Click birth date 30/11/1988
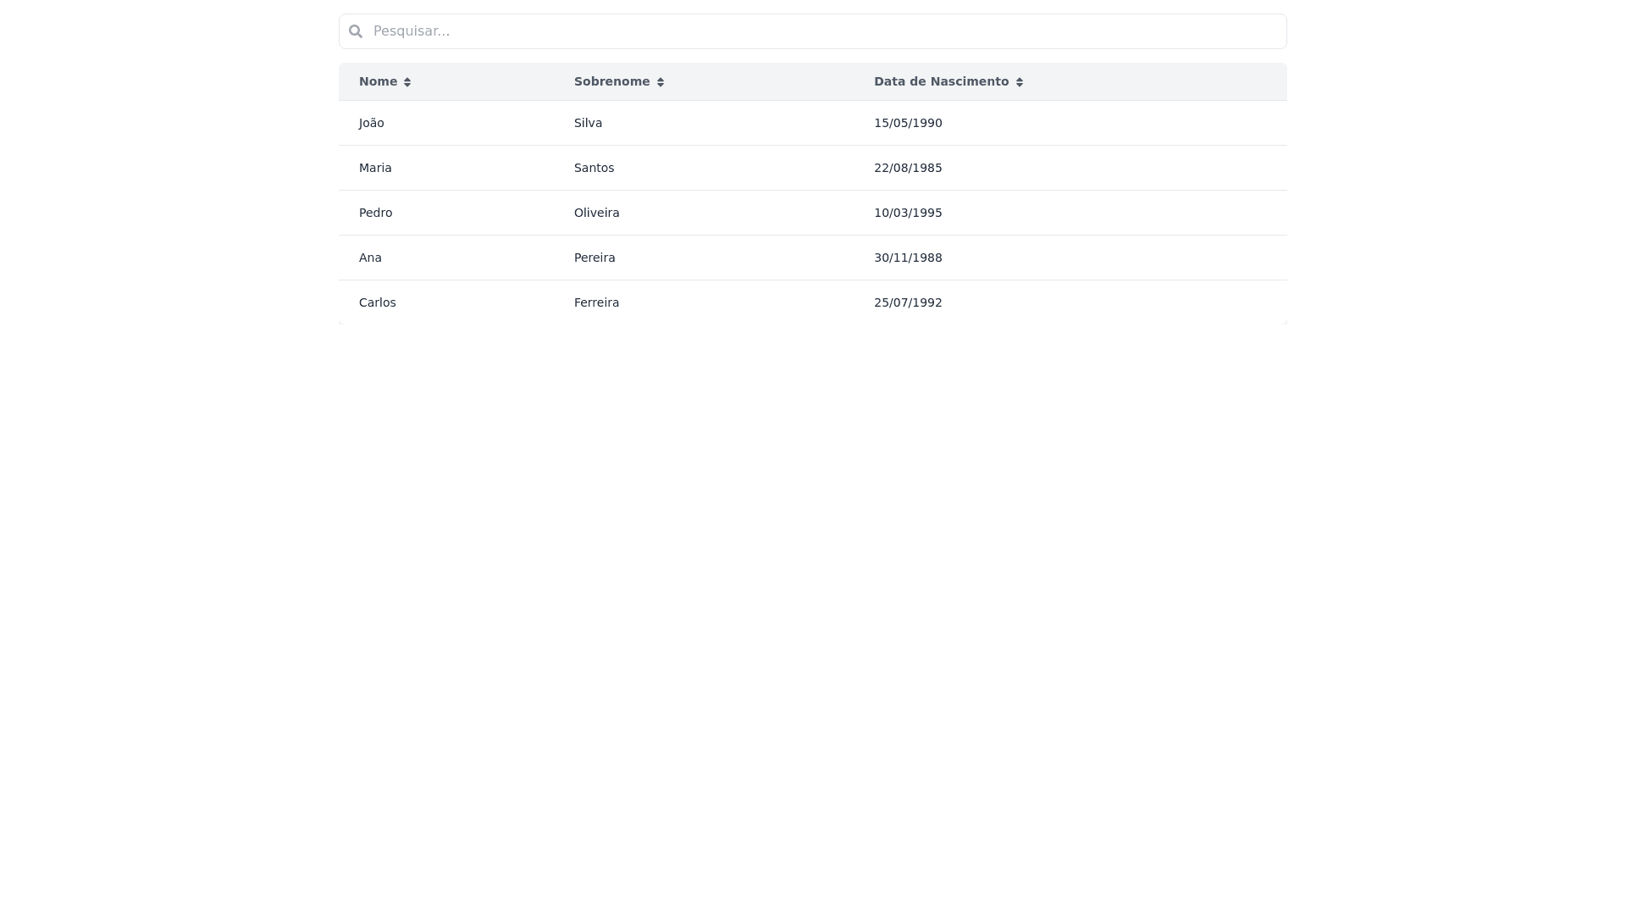Viewport: 1626px width, 915px height. pyautogui.click(x=908, y=258)
